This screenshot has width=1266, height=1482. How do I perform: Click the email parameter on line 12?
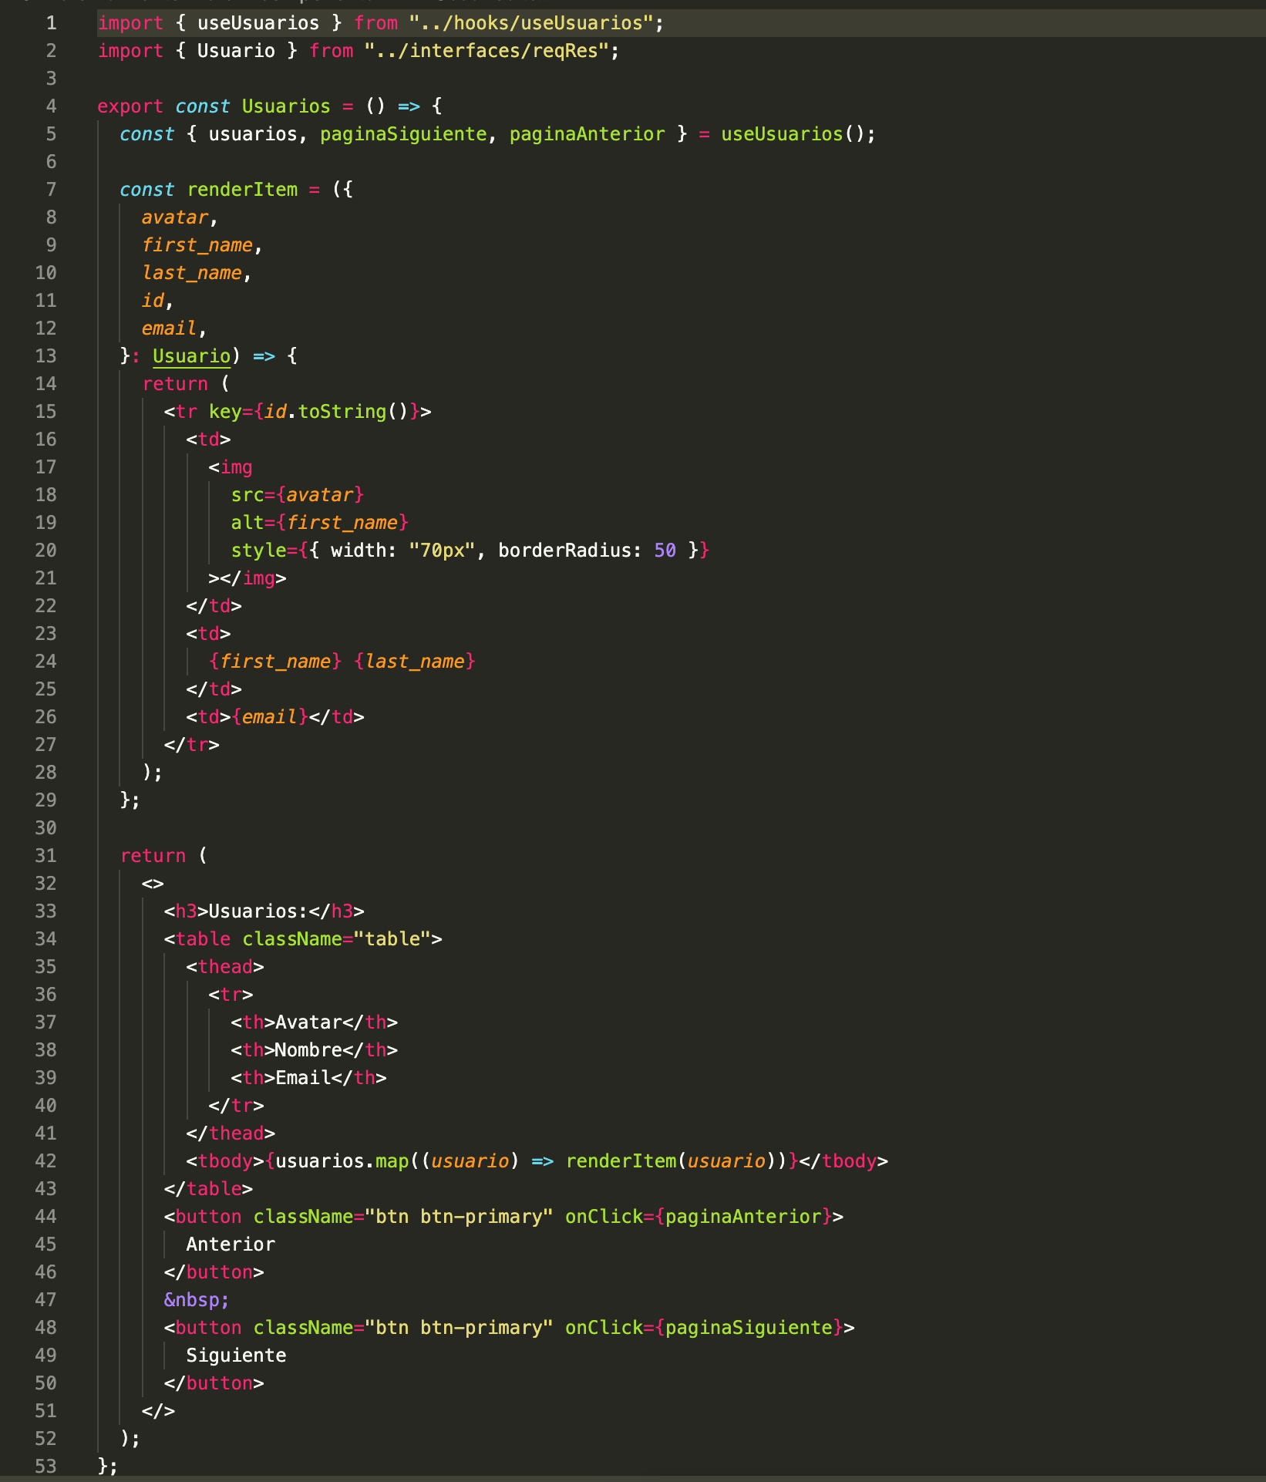click(x=170, y=328)
